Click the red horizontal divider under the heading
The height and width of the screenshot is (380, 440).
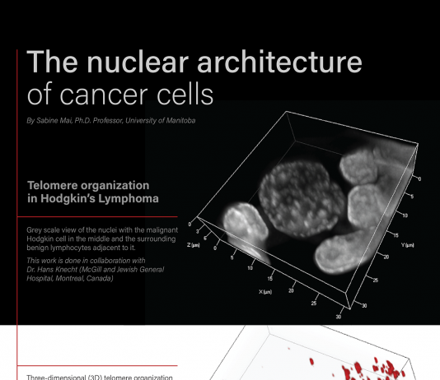point(97,216)
